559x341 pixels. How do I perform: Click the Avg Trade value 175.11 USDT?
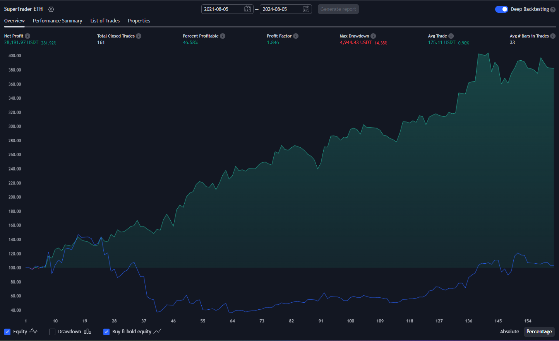[442, 43]
